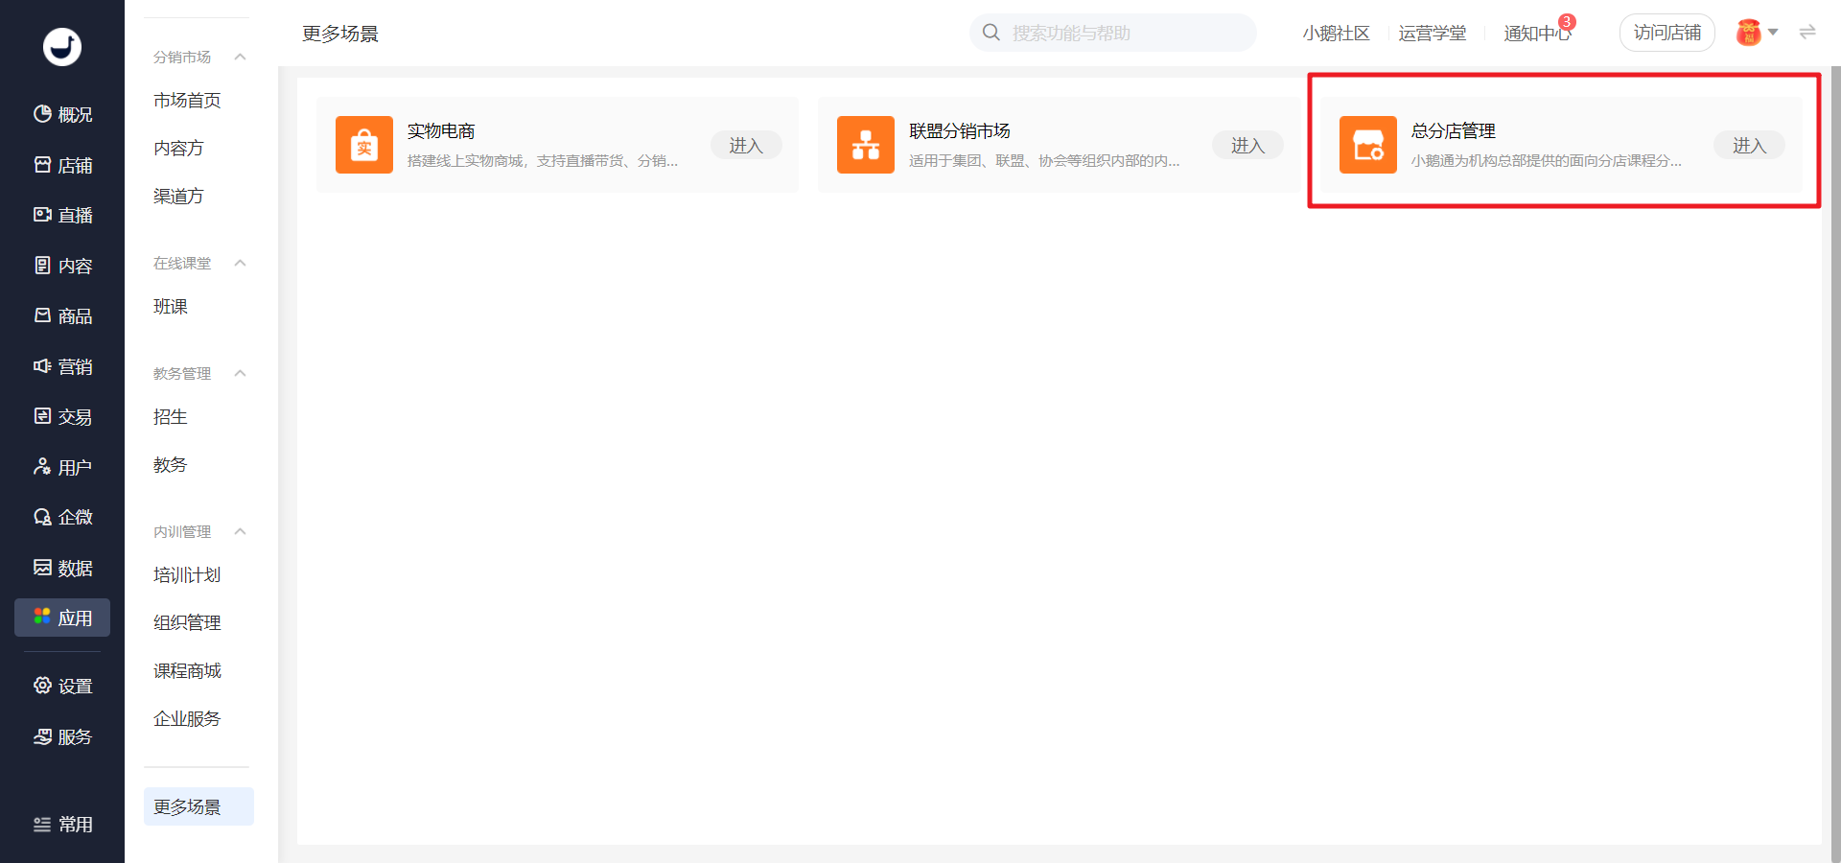This screenshot has width=1841, height=863.
Task: Collapse the 教务管理 menu group
Action: [241, 373]
